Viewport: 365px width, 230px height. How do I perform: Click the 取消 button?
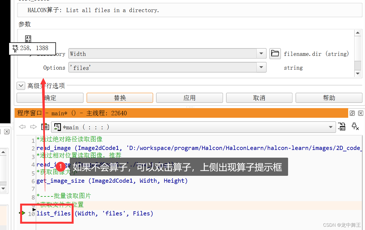click(259, 98)
